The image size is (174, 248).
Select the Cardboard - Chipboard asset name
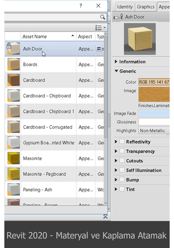pyautogui.click(x=47, y=96)
